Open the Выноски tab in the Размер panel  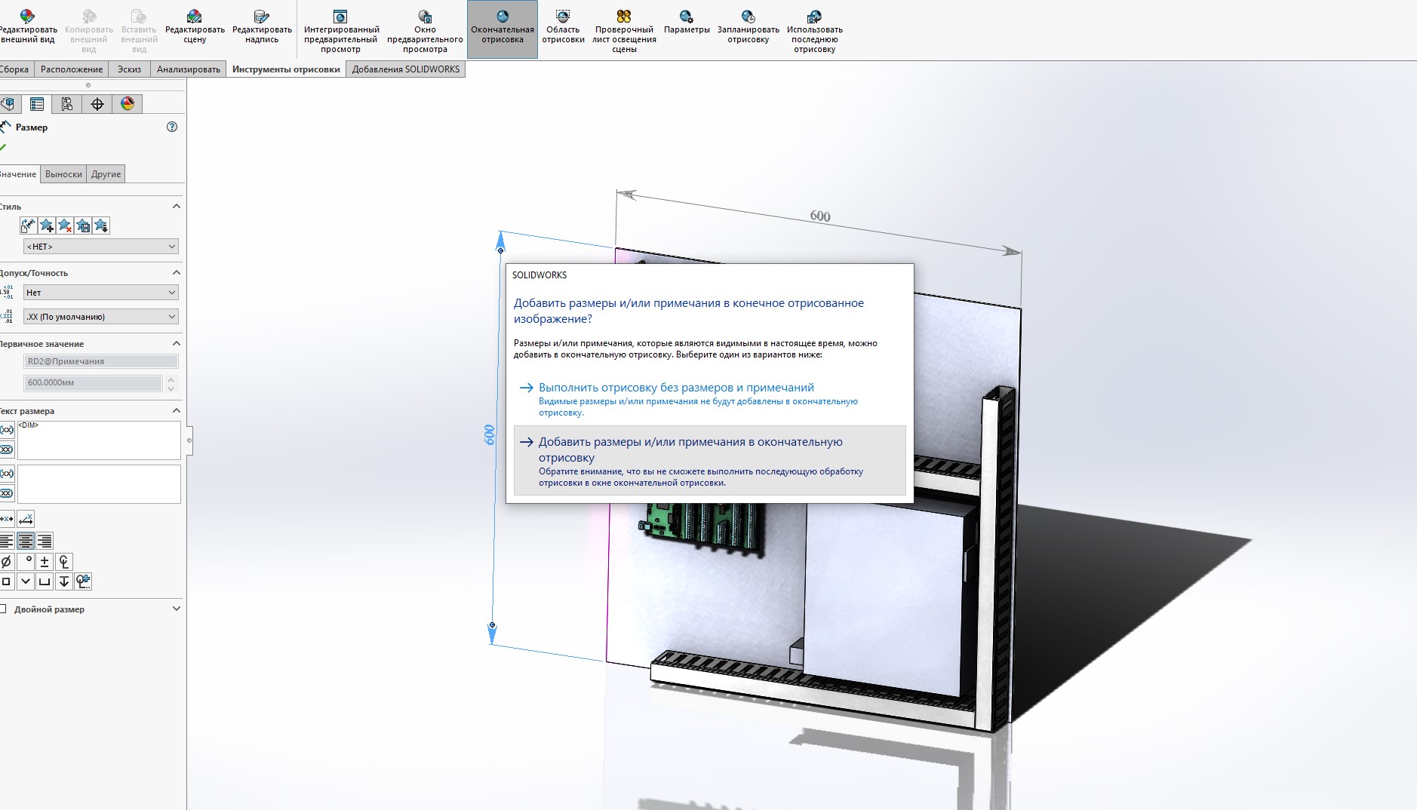coord(63,174)
